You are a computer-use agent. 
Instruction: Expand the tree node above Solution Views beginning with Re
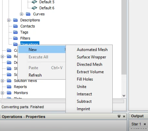pyautogui.click(x=3, y=56)
